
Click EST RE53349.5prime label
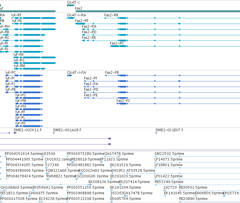point(169,182)
